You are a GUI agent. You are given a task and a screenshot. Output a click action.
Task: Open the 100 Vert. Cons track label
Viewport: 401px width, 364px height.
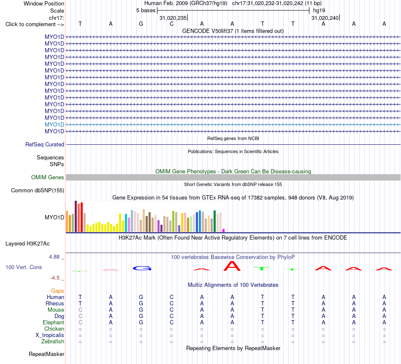pyautogui.click(x=24, y=267)
